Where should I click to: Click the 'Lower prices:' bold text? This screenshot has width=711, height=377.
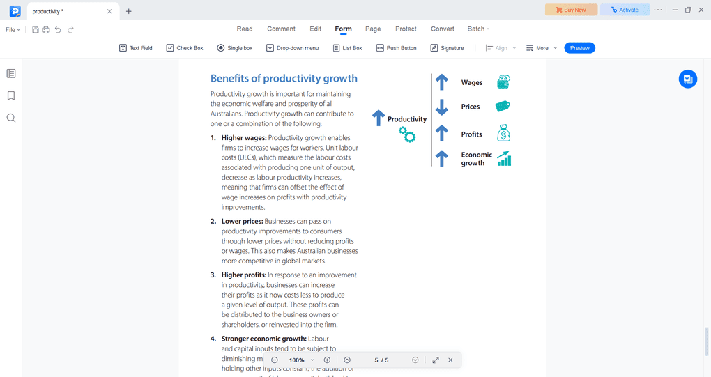(x=242, y=221)
